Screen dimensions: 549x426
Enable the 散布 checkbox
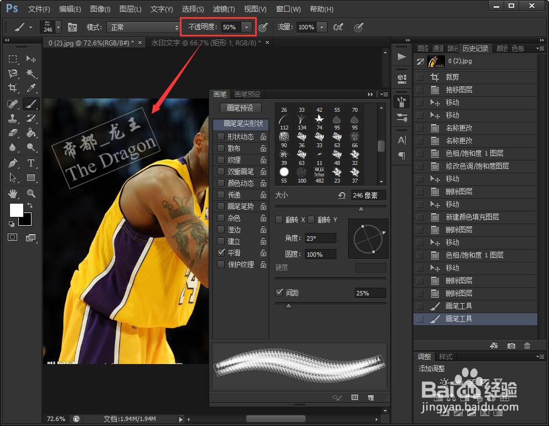pyautogui.click(x=221, y=148)
